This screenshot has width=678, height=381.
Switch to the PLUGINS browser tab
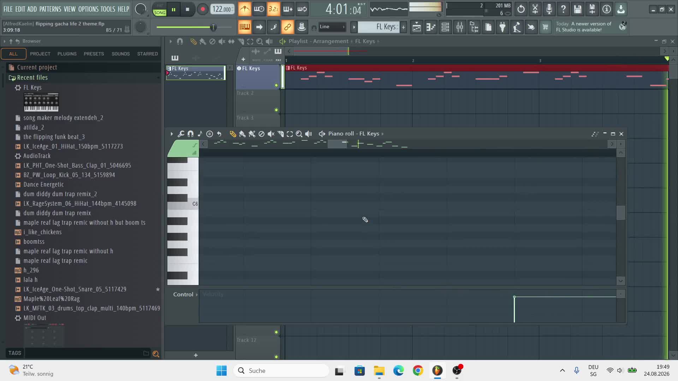point(67,54)
